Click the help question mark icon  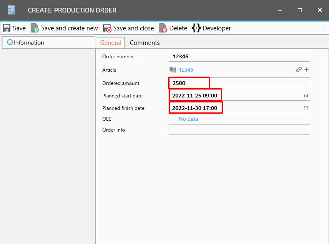click(x=324, y=28)
